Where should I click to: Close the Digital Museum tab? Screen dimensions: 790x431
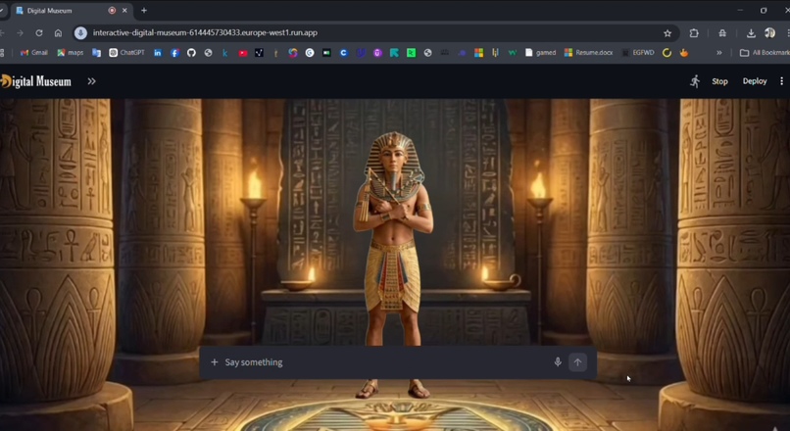pos(124,11)
